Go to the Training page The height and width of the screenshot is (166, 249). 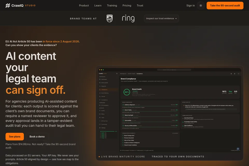(x=112, y=5)
